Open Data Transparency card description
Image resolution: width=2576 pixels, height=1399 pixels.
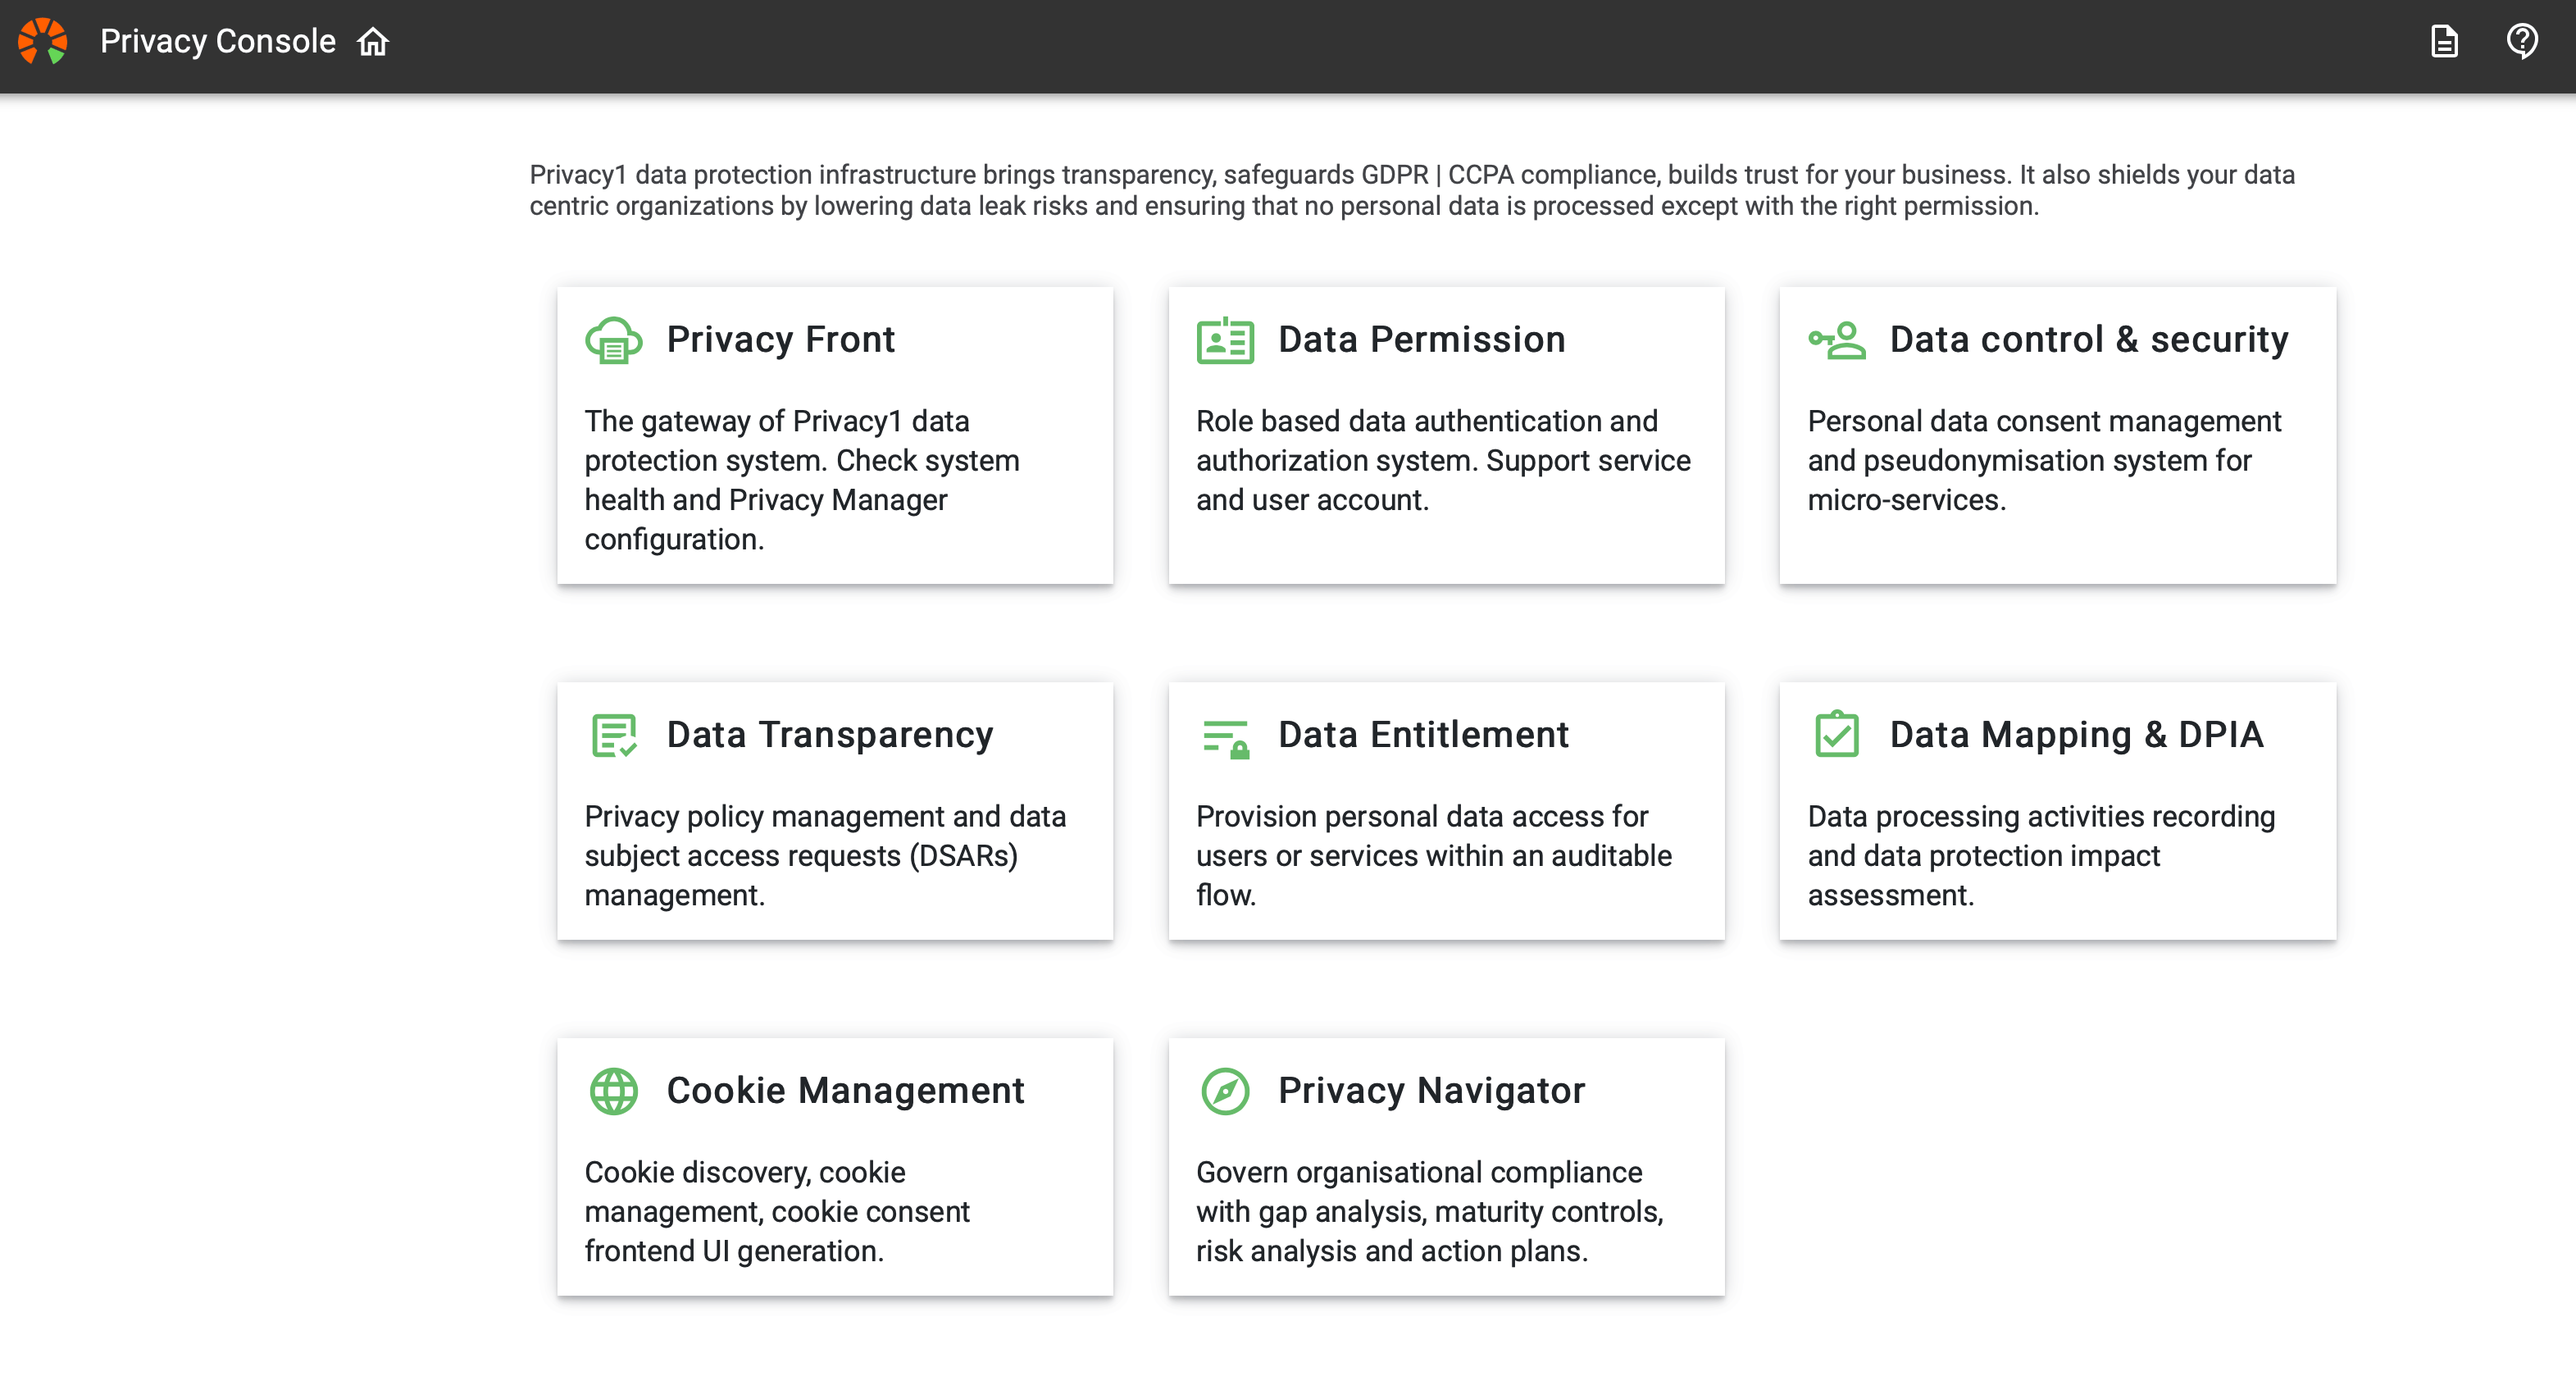(825, 855)
